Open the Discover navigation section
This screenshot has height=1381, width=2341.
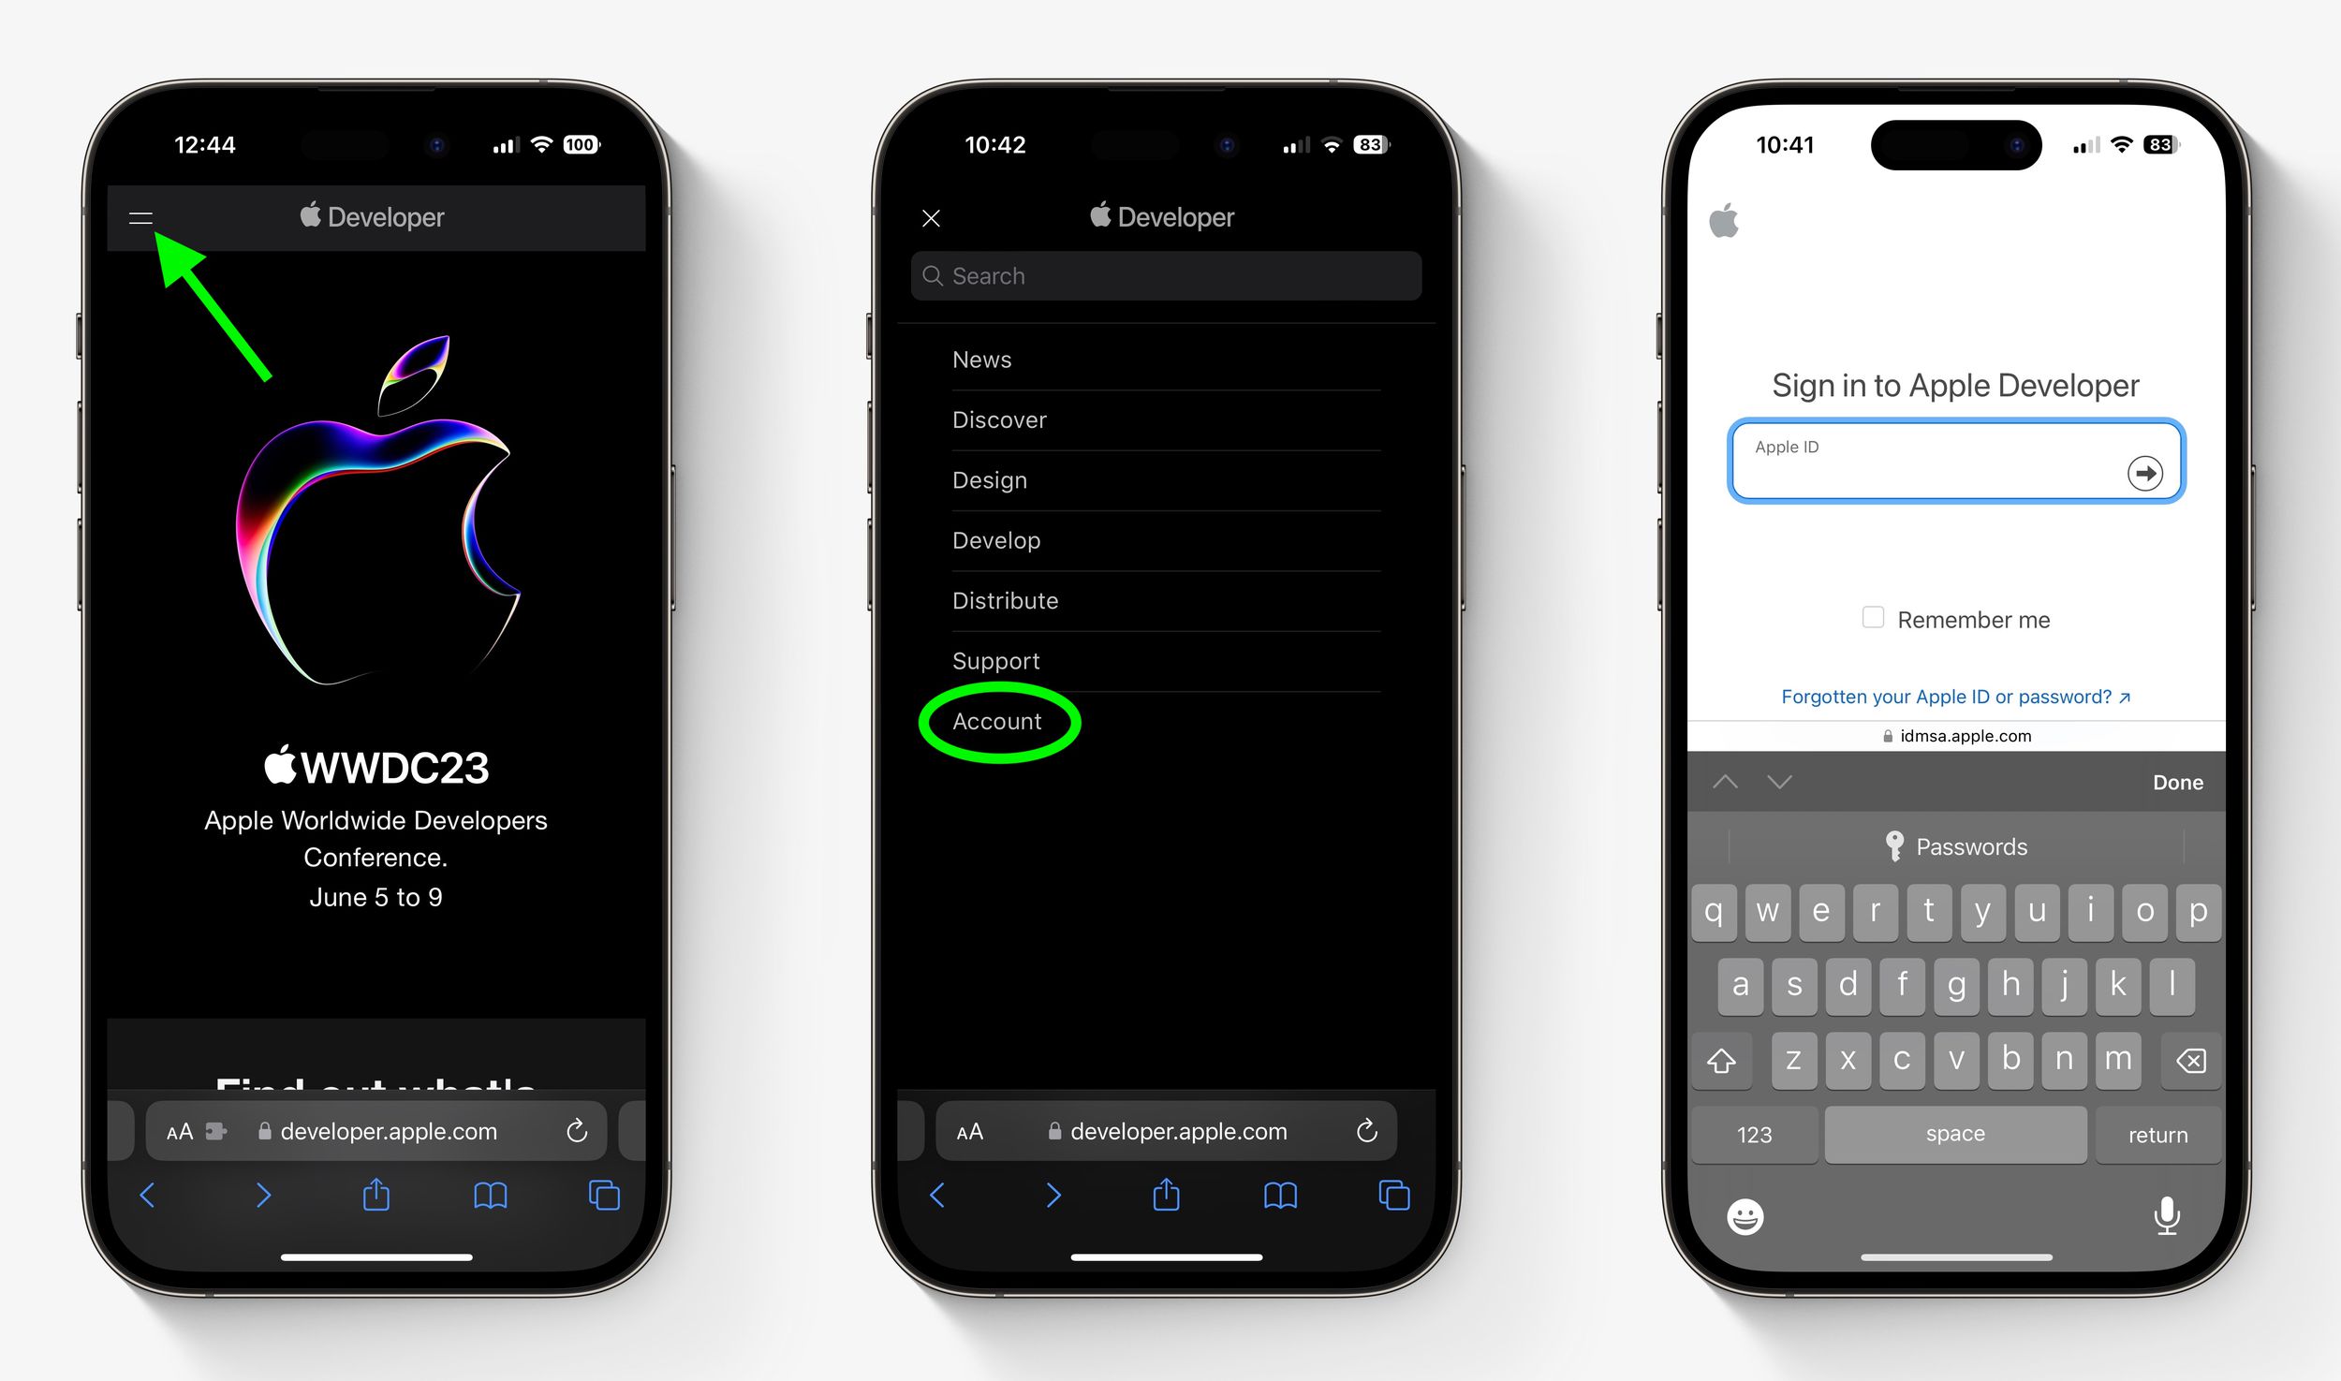coord(998,418)
